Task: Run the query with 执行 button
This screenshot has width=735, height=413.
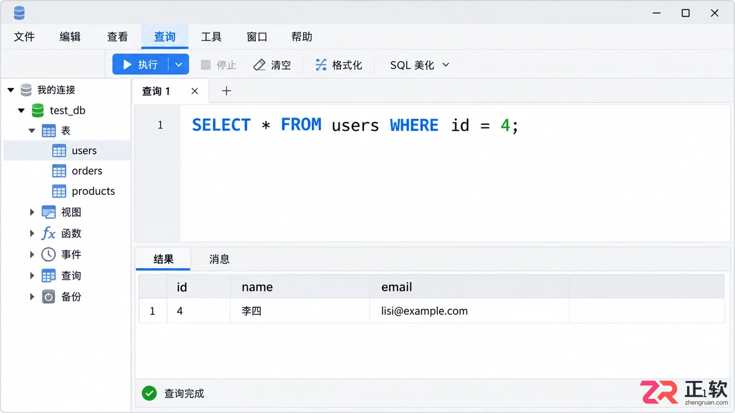Action: (x=141, y=65)
